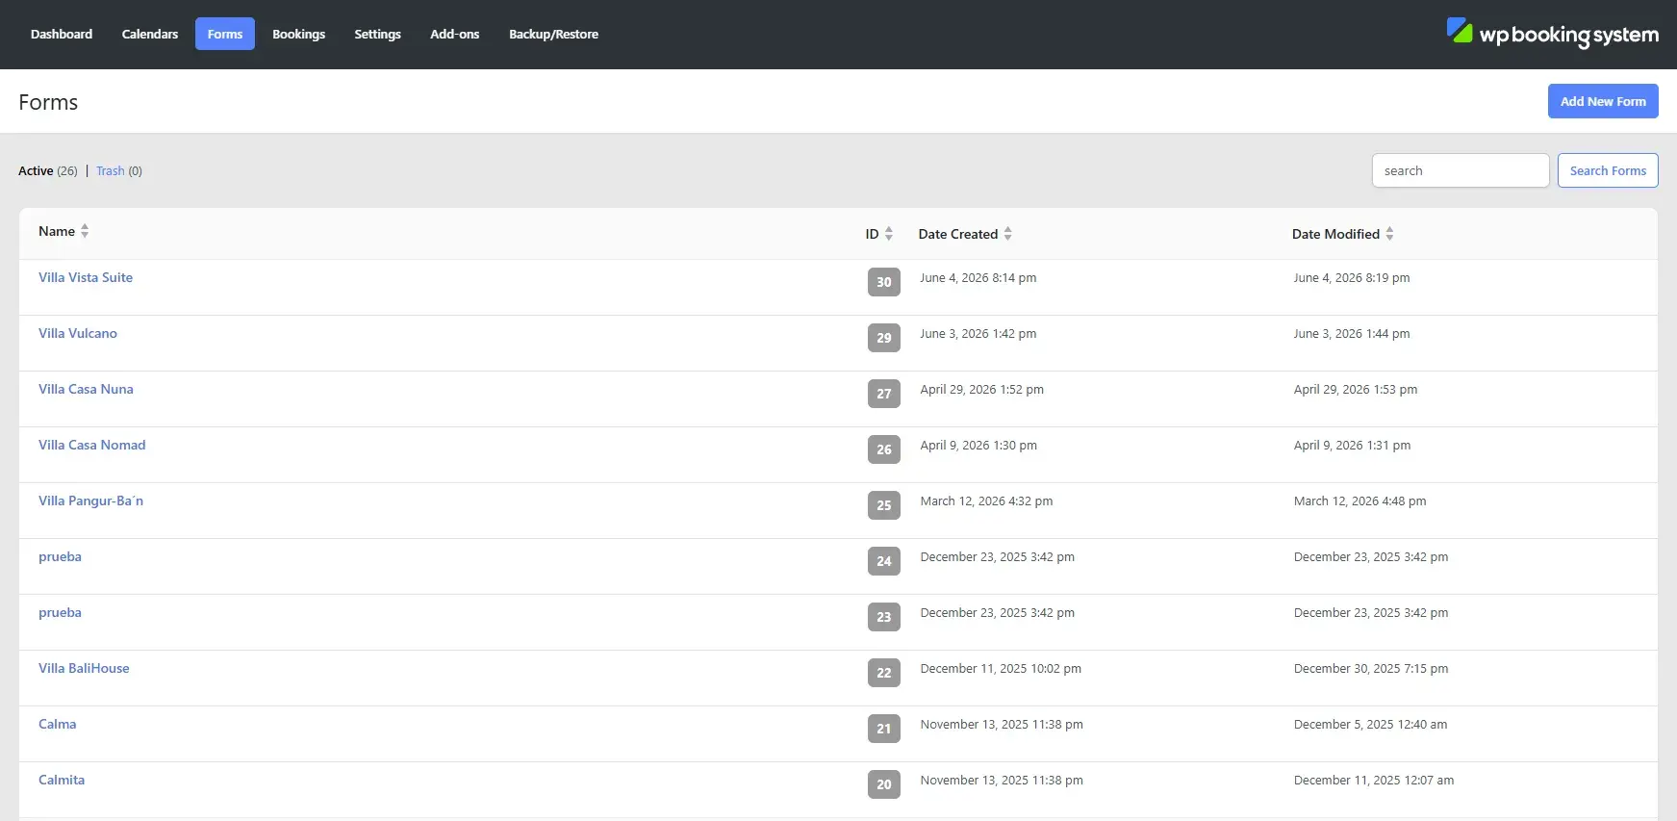1677x821 pixels.
Task: Click the Date Created column header
Action: (958, 234)
